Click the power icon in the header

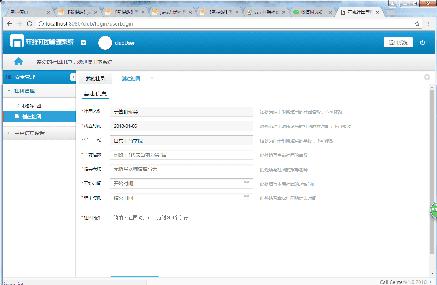point(423,42)
